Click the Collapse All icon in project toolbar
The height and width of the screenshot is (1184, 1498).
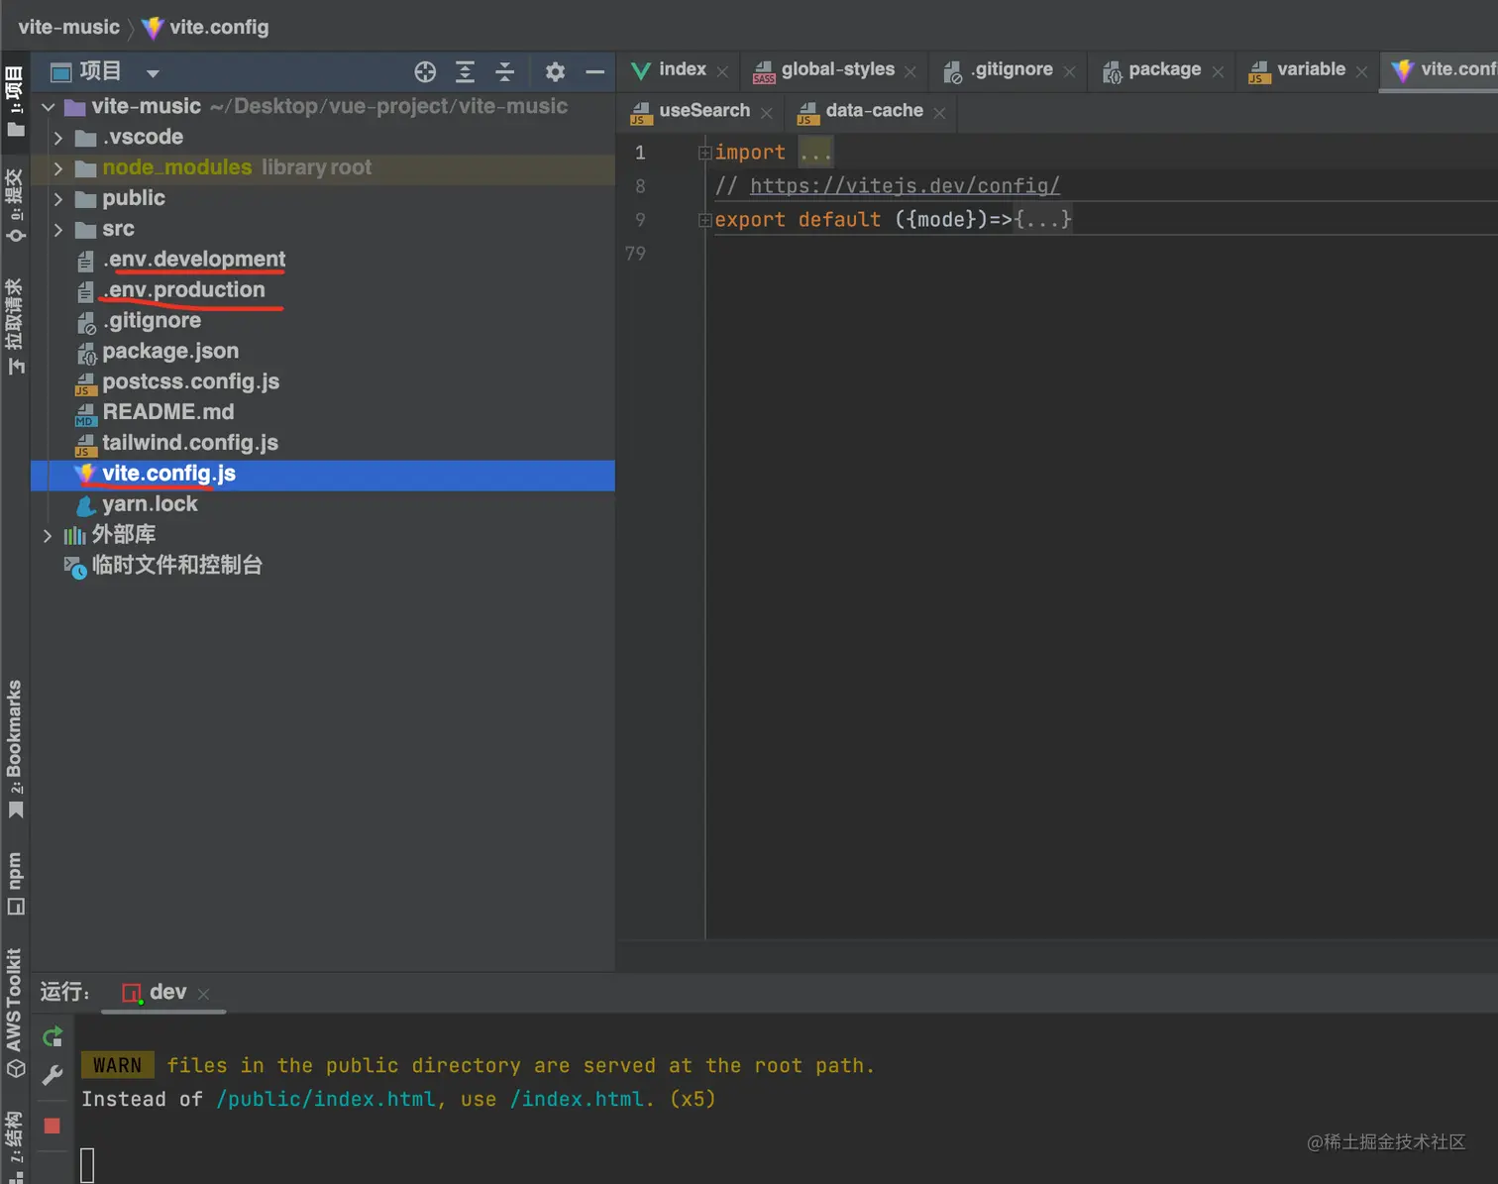(504, 72)
